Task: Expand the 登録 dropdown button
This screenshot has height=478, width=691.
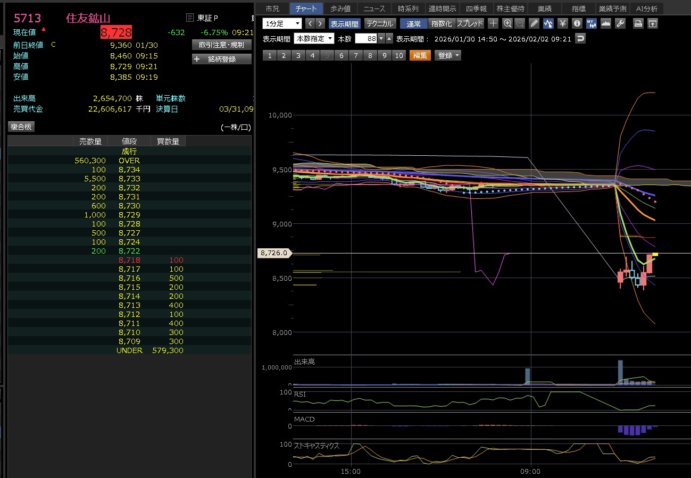Action: point(448,55)
